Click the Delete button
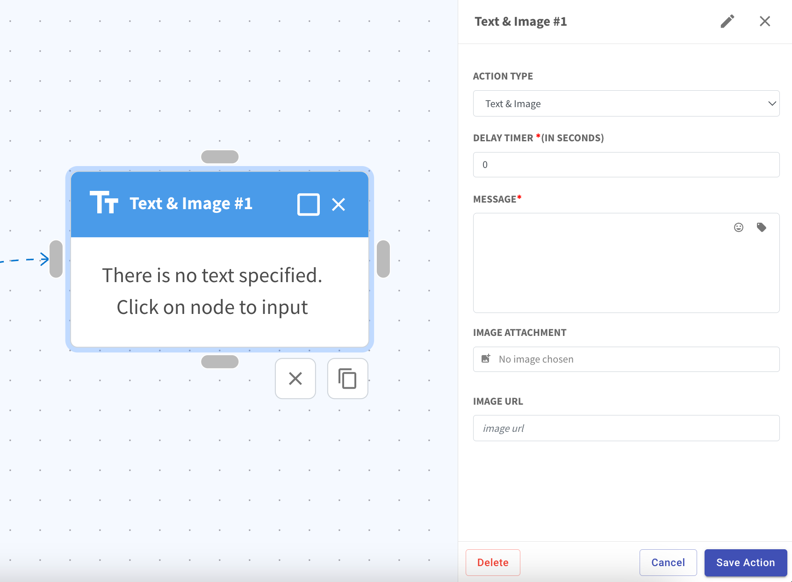 click(x=493, y=562)
